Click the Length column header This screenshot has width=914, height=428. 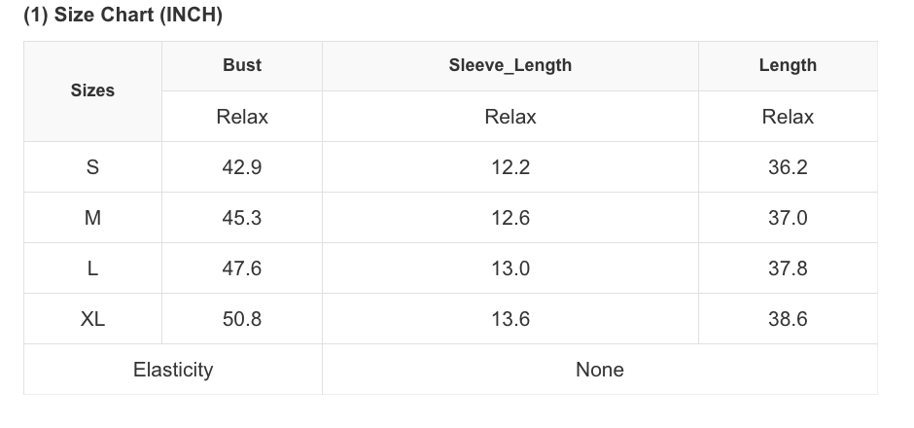click(x=788, y=66)
